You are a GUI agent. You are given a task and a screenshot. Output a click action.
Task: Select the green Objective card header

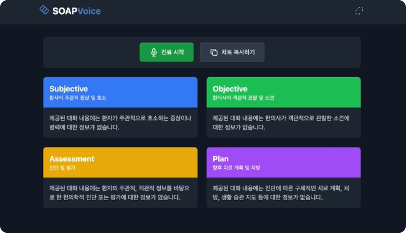point(284,92)
